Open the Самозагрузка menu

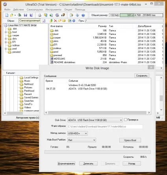point(35,9)
